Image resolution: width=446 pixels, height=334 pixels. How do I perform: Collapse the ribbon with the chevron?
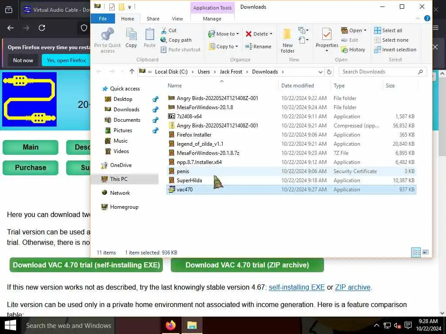coord(418,18)
